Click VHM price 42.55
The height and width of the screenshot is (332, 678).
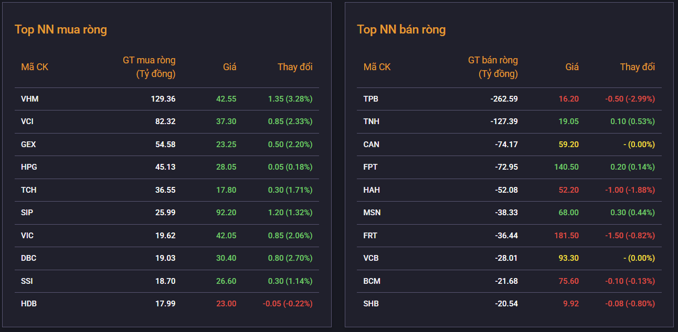[226, 99]
